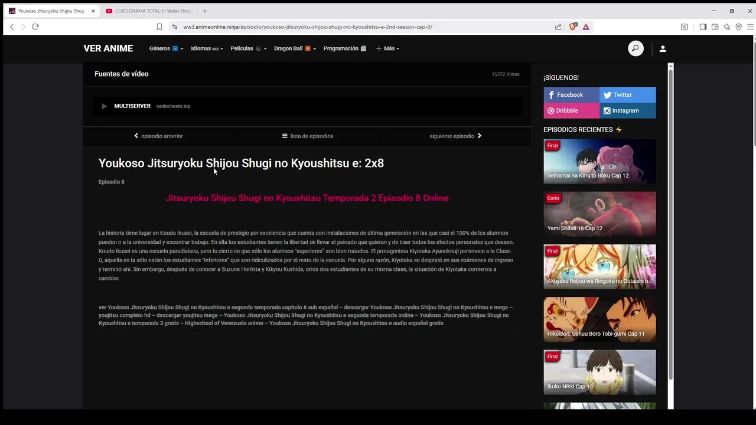The height and width of the screenshot is (425, 756).
Task: Open Akuyaku Reijou wa Ringoku thumbnail
Action: click(599, 267)
